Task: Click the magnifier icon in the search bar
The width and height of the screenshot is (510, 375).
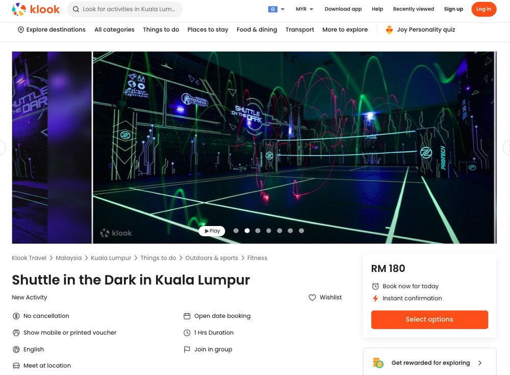Action: click(x=75, y=9)
